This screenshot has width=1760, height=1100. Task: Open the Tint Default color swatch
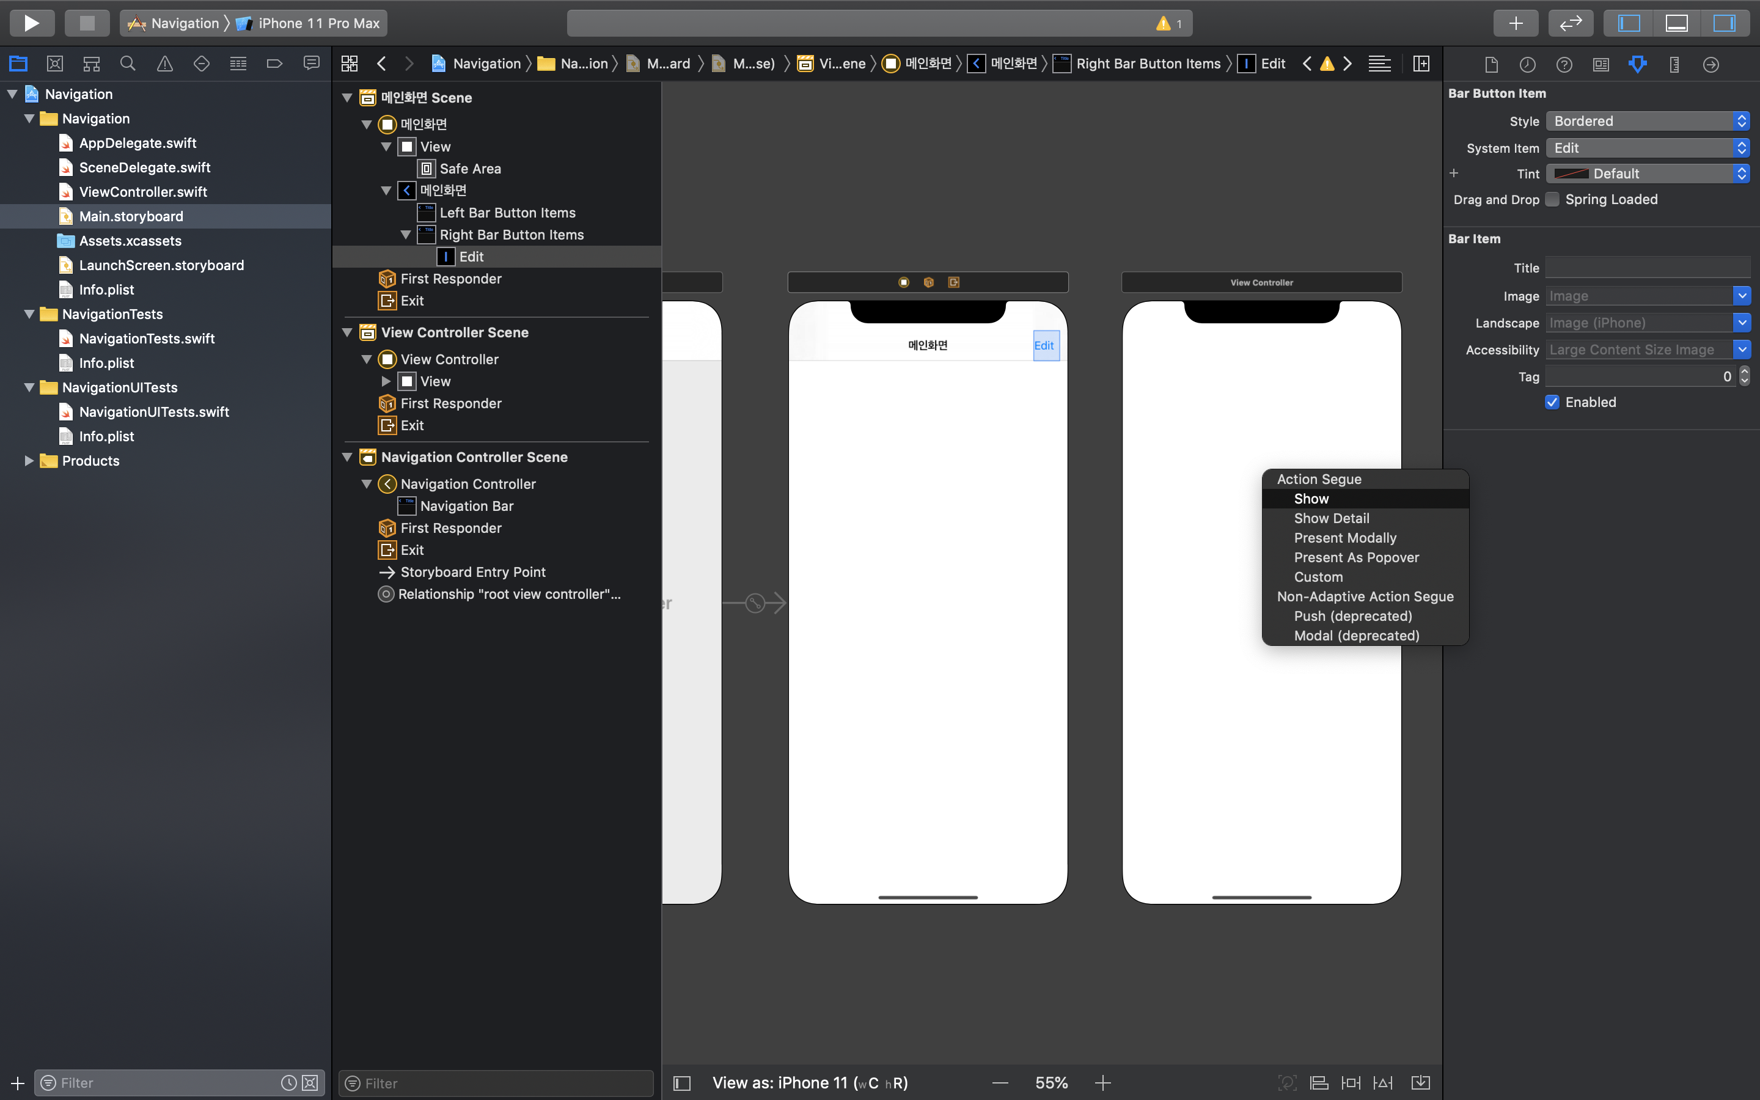click(1571, 174)
